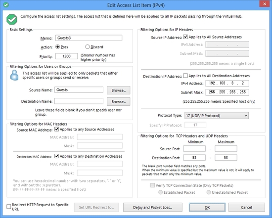
Task: Check Redirect HTTP Request to Specific URL
Action: 9,207
